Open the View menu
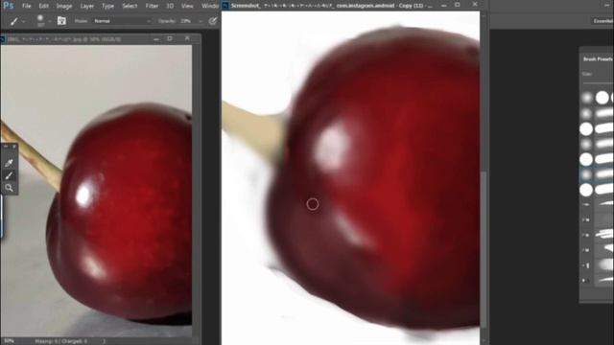Viewport: 614px width, 345px height. click(x=187, y=6)
